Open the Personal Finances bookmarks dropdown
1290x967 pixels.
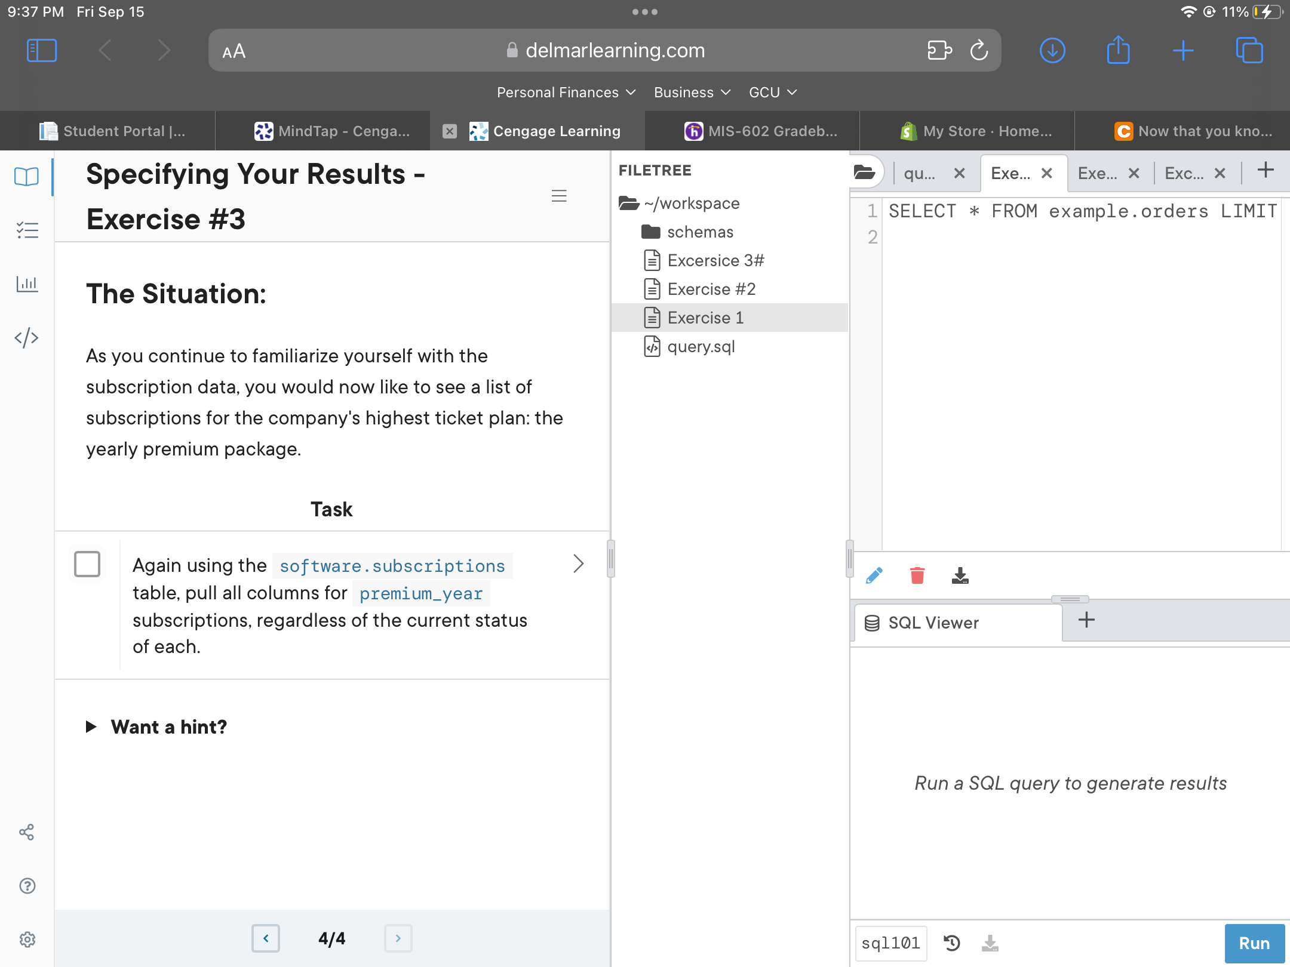pyautogui.click(x=565, y=93)
